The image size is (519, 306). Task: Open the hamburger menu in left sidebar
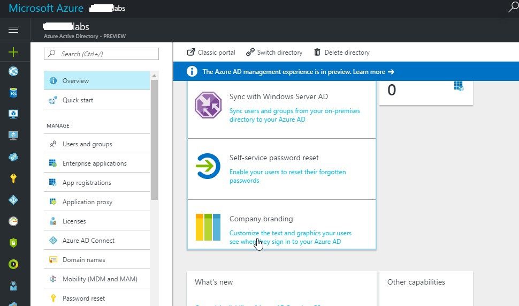(13, 30)
